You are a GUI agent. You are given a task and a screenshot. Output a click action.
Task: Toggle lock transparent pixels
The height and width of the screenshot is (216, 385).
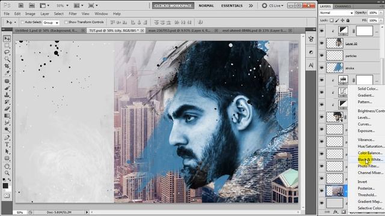pos(331,20)
